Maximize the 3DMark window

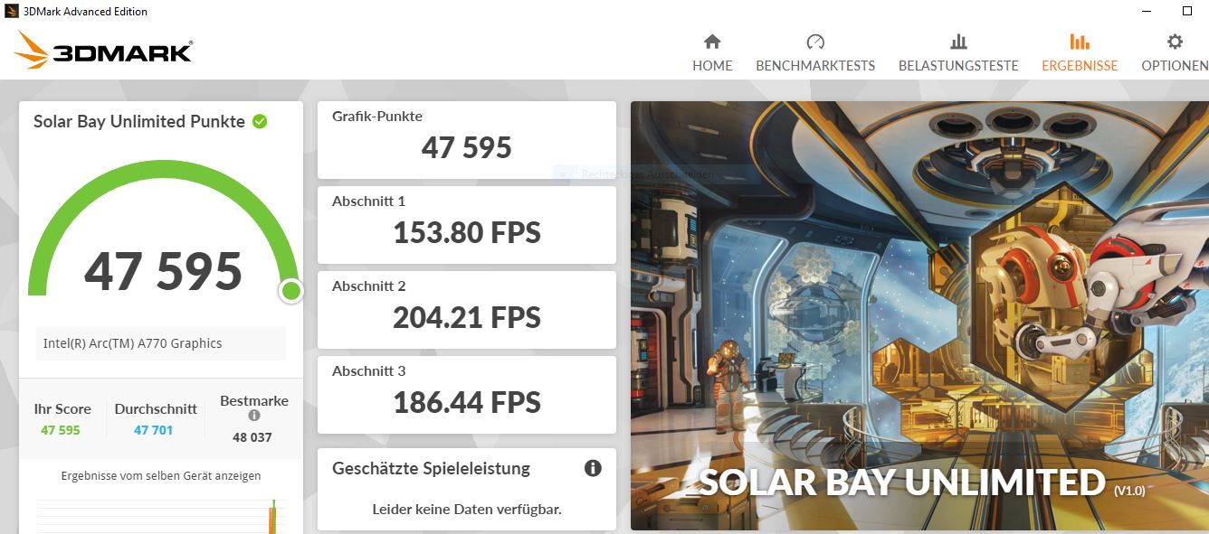click(x=1187, y=11)
